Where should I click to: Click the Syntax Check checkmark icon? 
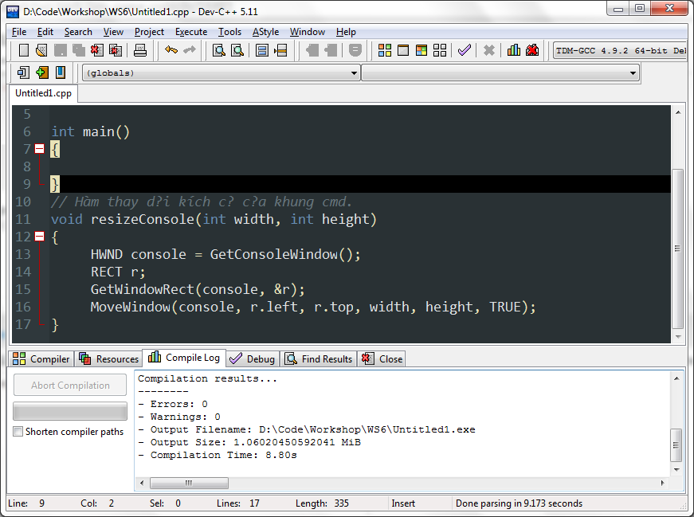(465, 50)
